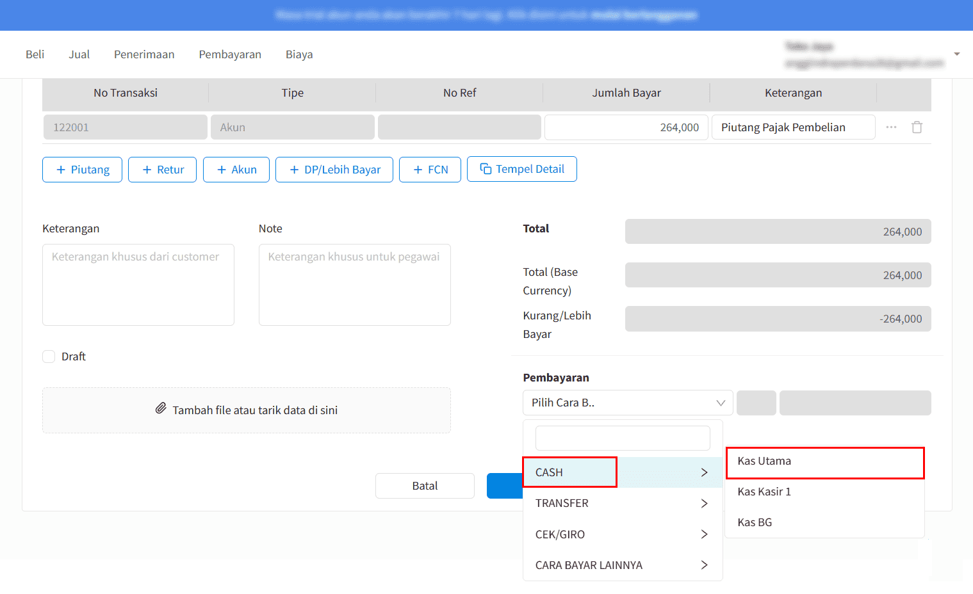Expand the TRANSFER payment option
Screen dimensions: 973x594
click(x=623, y=503)
